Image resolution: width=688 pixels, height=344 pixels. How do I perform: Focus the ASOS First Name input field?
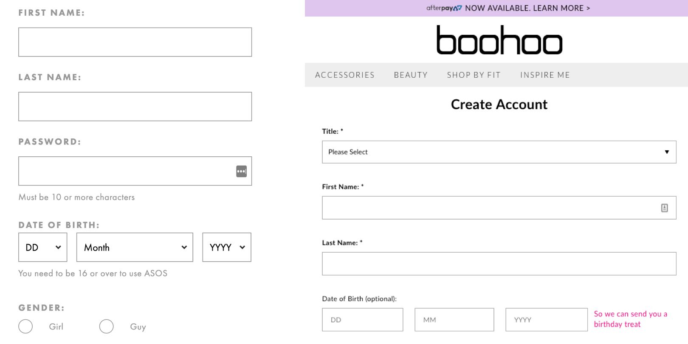click(135, 42)
